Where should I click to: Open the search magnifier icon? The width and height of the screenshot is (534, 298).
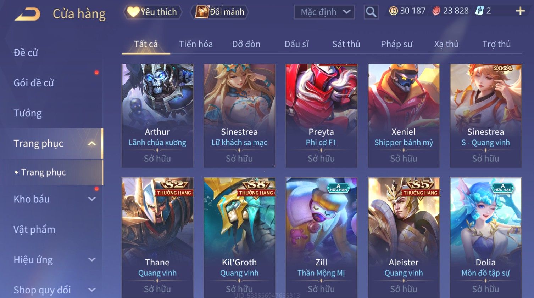click(371, 12)
